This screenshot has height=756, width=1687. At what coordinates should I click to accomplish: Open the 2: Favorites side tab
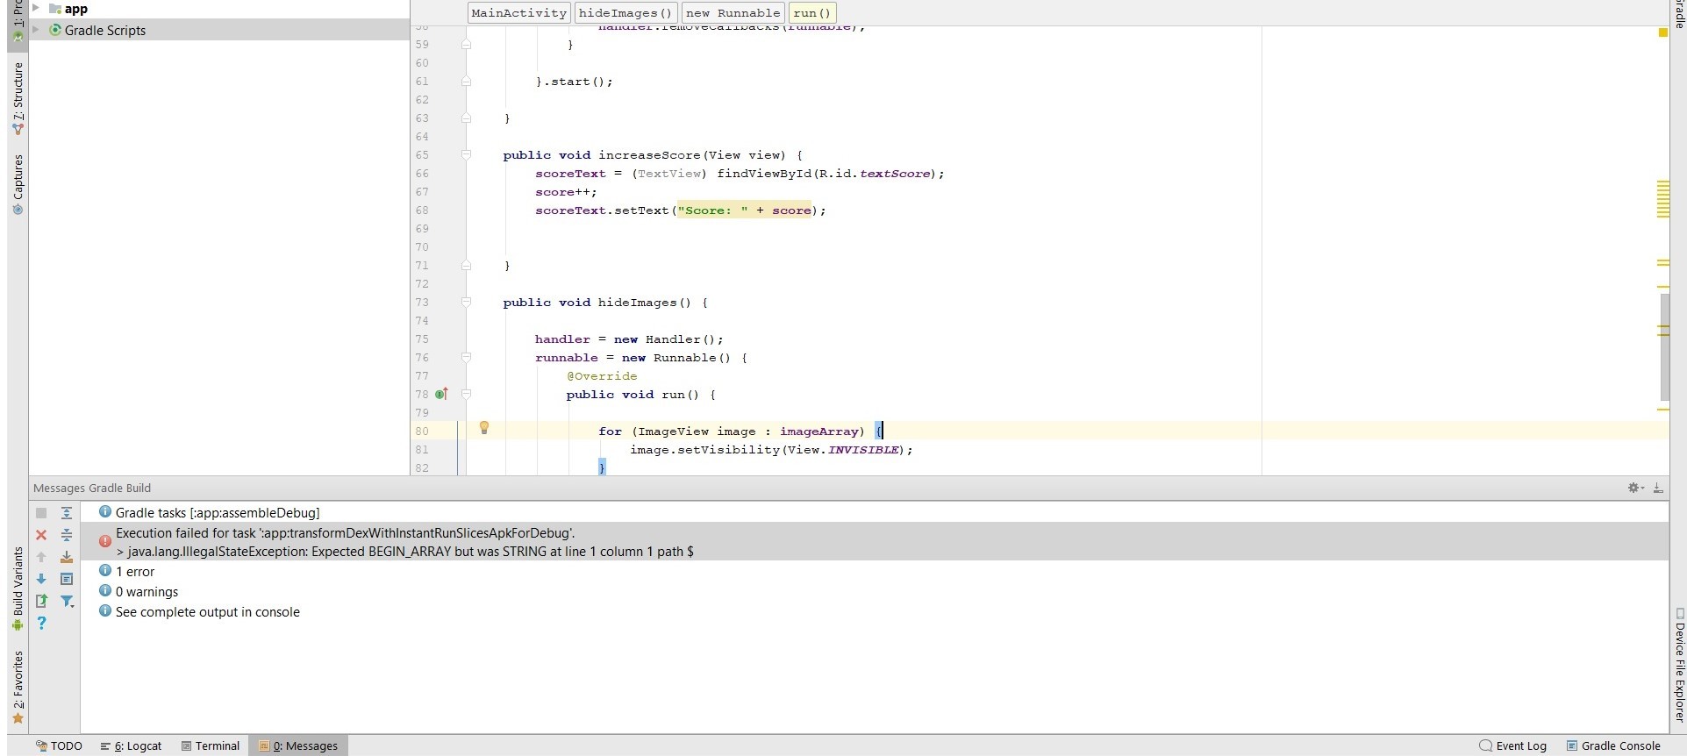coord(18,688)
